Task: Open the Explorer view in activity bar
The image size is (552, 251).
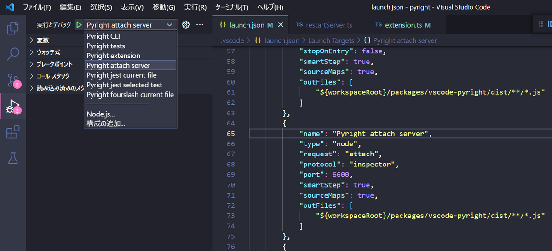Action: coord(13,29)
